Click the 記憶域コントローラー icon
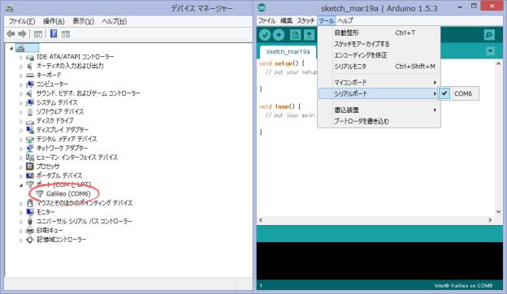 pos(30,240)
